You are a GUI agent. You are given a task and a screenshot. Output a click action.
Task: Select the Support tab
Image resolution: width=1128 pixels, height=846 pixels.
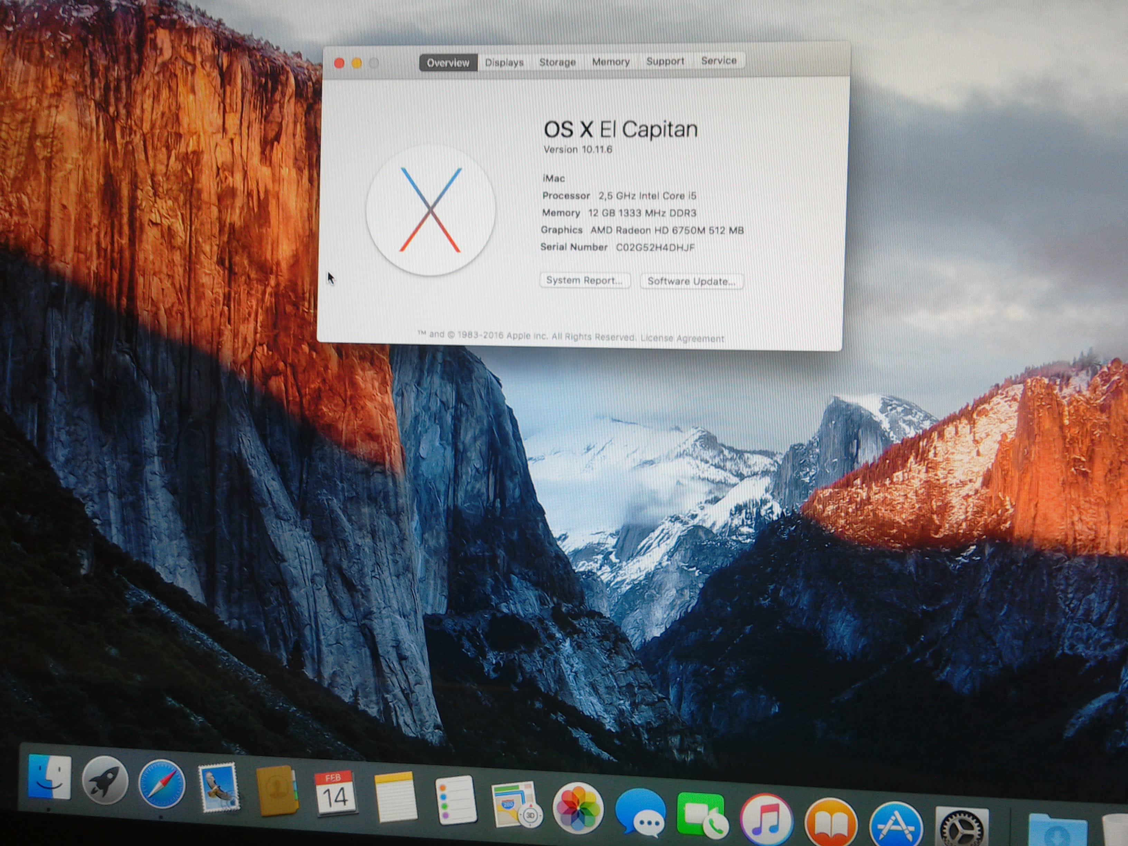pyautogui.click(x=665, y=61)
